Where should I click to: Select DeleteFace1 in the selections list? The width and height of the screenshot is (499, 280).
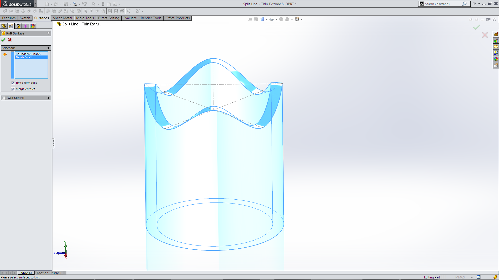pyautogui.click(x=24, y=58)
